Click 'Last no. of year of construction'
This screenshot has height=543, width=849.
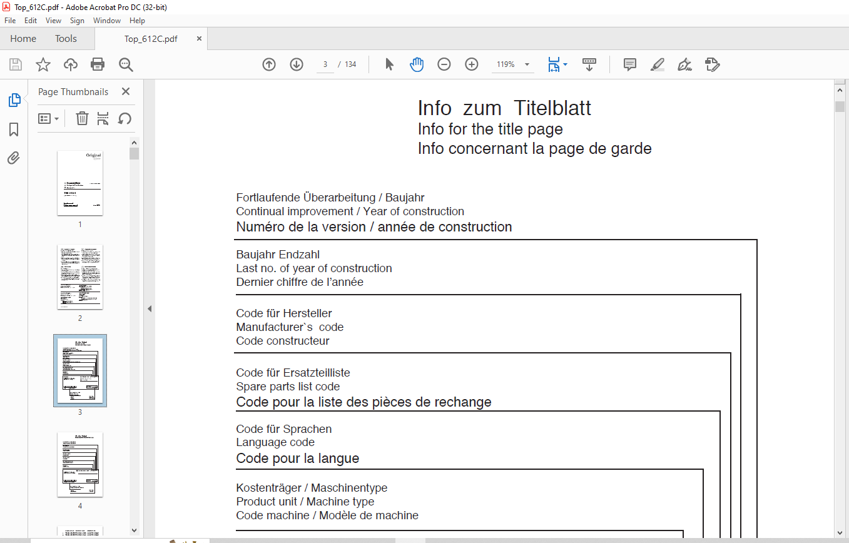[x=314, y=268]
